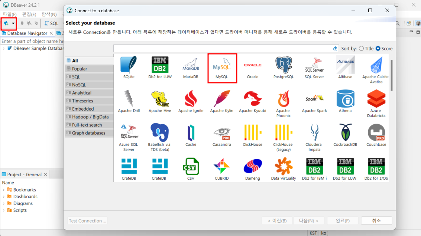Choose the Dameng database
The image size is (421, 236).
coord(253,169)
